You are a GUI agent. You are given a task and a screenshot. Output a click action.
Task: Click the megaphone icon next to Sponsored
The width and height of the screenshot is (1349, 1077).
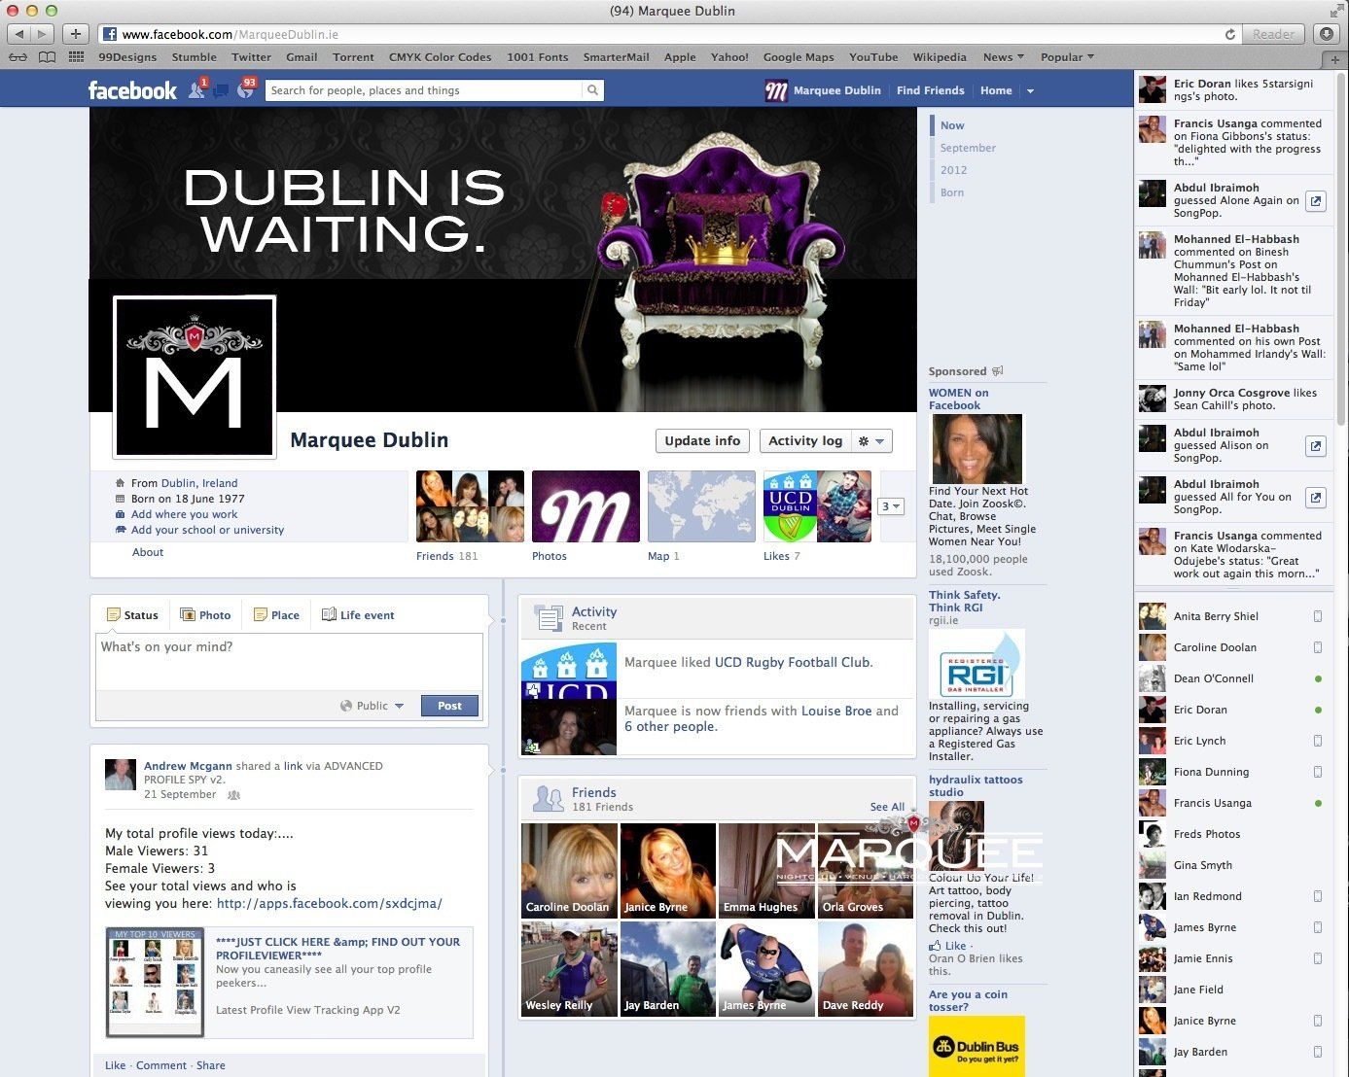pyautogui.click(x=998, y=370)
